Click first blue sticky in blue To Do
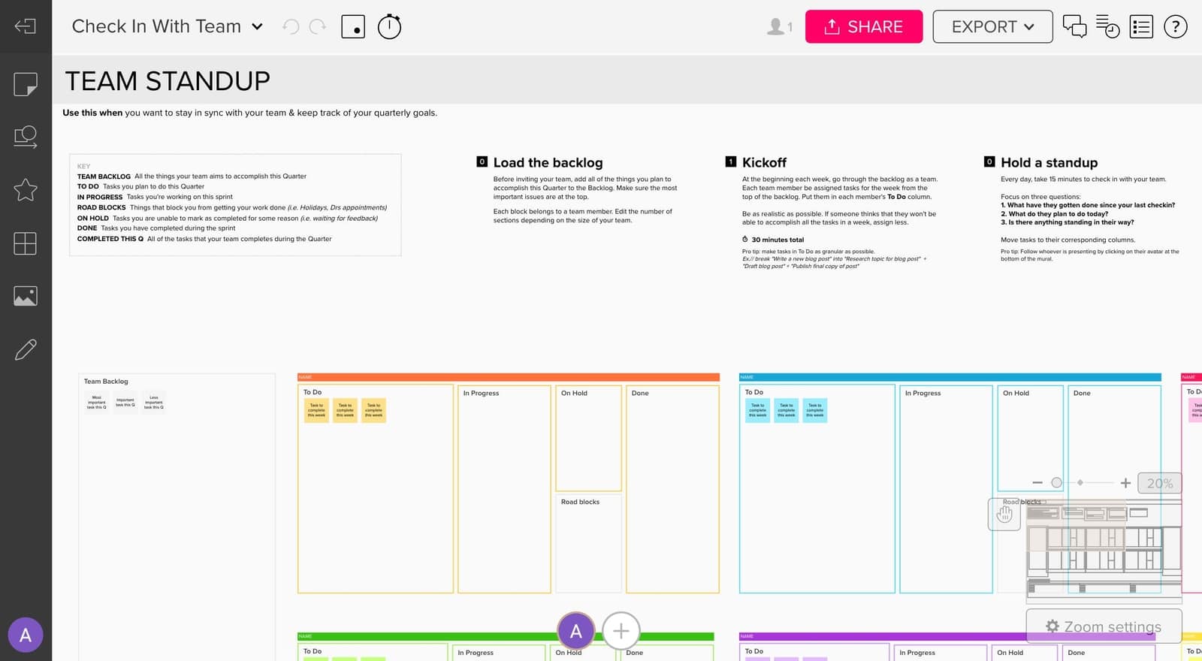 757,410
